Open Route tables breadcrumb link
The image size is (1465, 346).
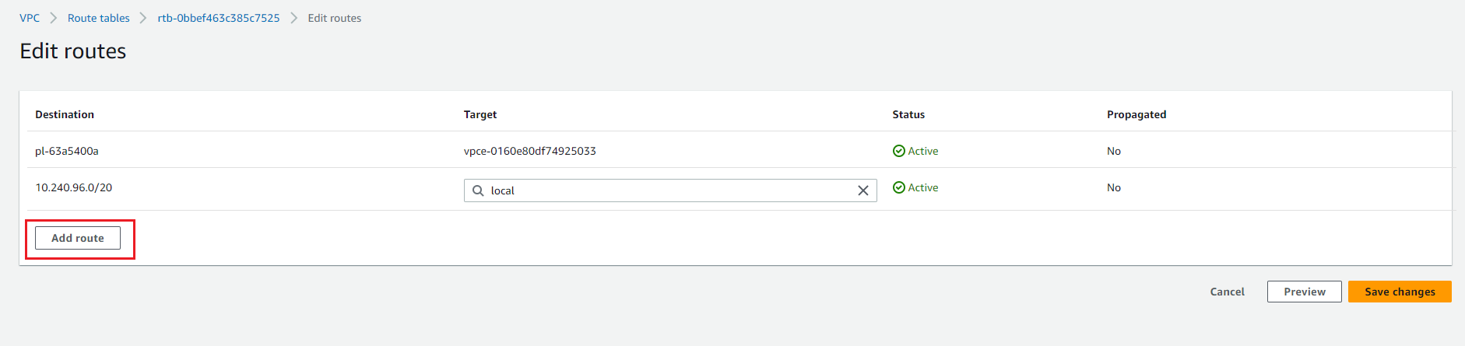(99, 18)
